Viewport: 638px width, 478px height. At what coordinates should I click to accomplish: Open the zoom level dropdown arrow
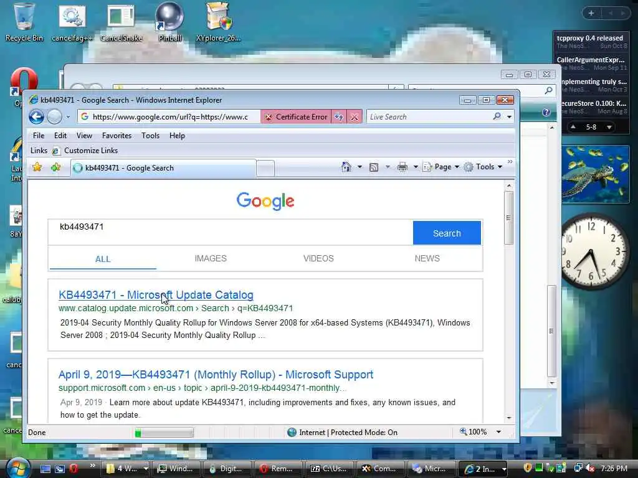[x=498, y=432]
